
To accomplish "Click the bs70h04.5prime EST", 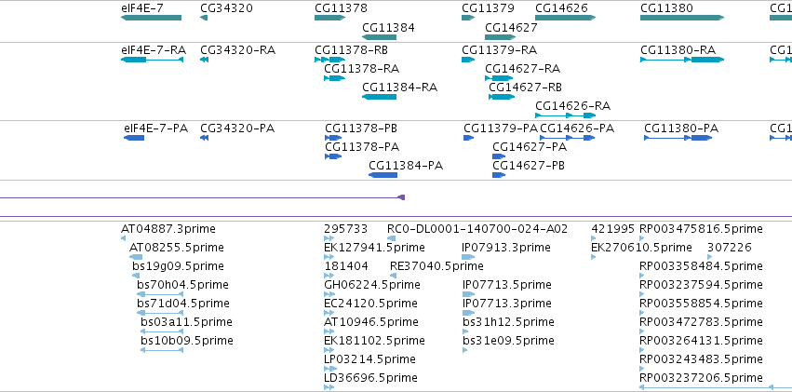I will pyautogui.click(x=160, y=294).
